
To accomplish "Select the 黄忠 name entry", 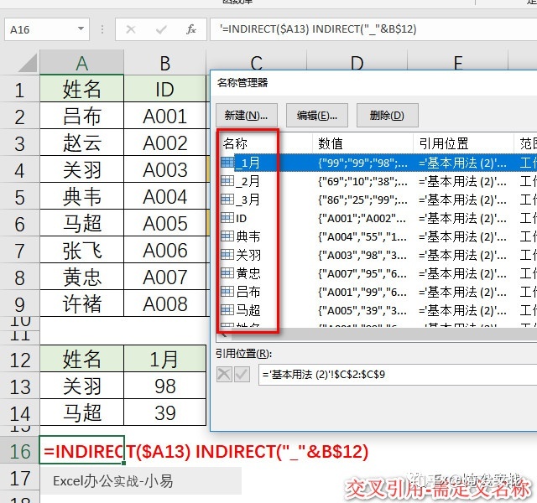I will [x=248, y=273].
